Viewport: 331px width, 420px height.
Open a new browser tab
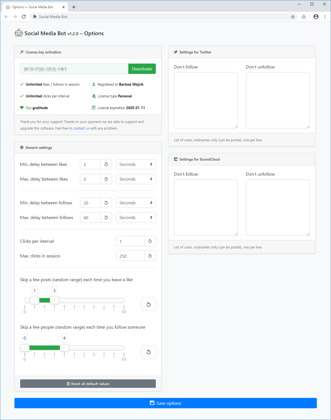[74, 7]
